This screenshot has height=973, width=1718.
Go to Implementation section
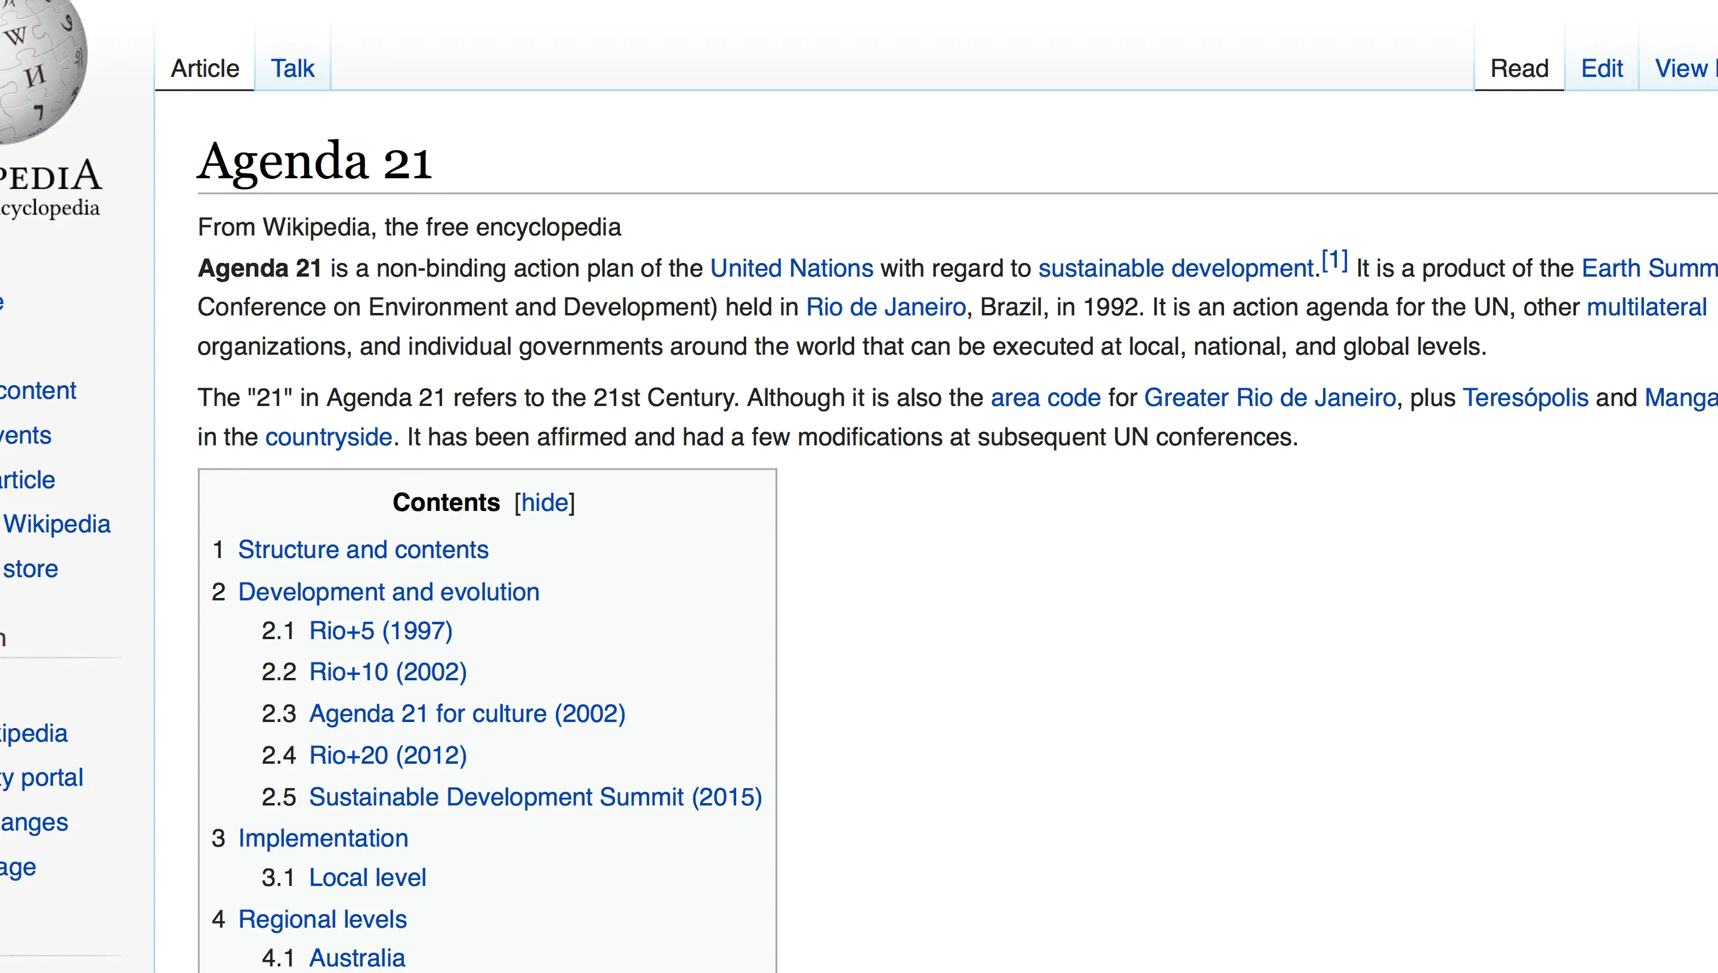323,838
